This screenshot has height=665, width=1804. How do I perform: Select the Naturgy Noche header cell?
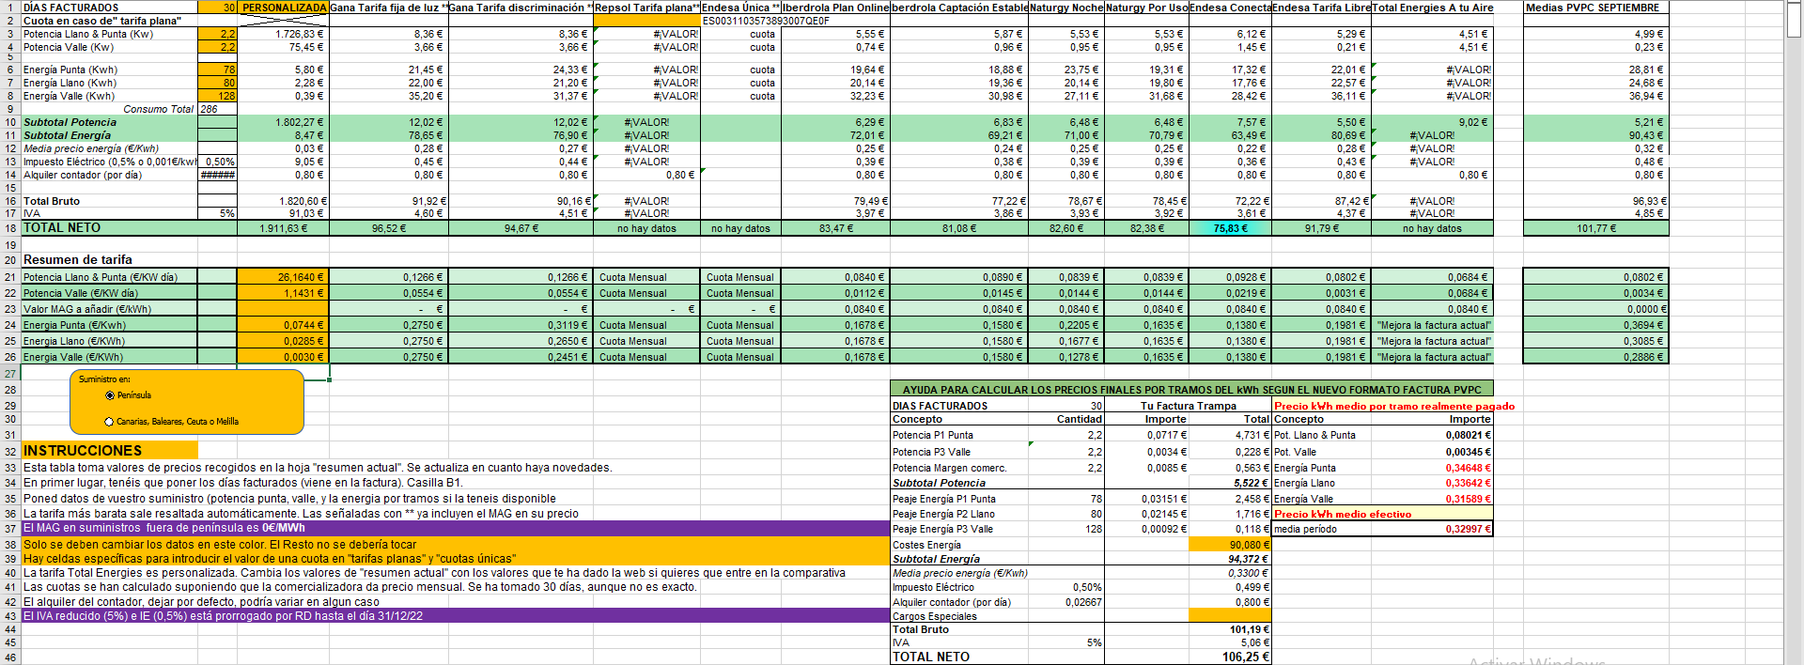click(1066, 8)
